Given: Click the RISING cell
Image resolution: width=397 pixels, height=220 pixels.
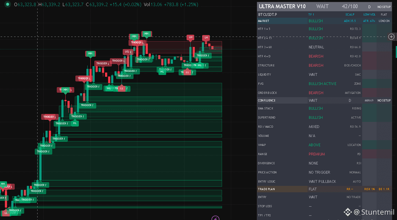Looking at the screenshot, I should [357, 108].
